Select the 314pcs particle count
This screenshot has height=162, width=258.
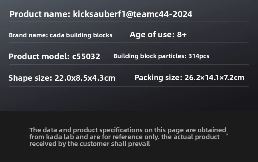(x=199, y=56)
